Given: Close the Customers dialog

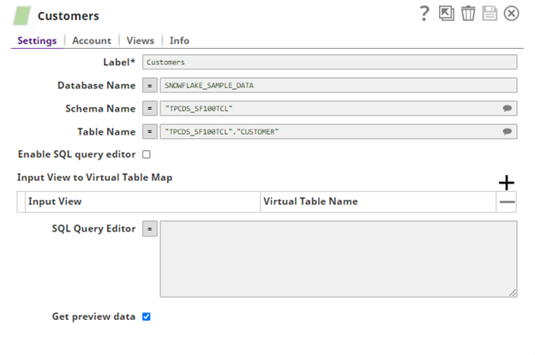Looking at the screenshot, I should 511,14.
